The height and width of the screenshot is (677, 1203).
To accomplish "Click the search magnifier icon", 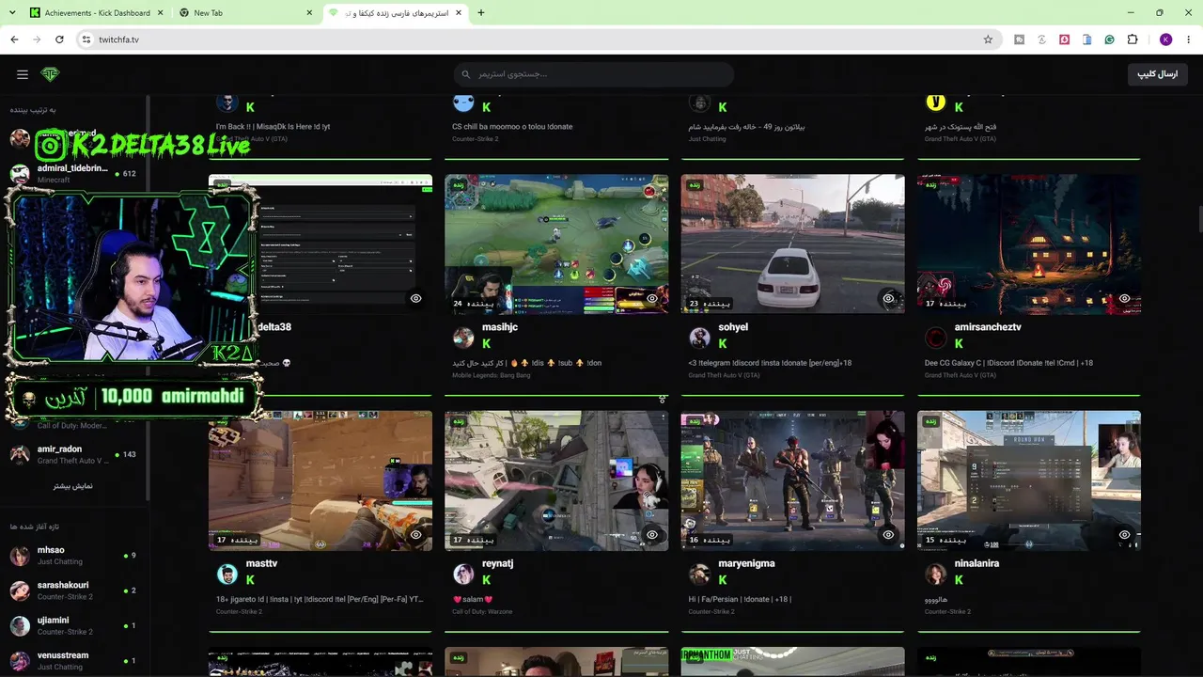I will tap(465, 74).
